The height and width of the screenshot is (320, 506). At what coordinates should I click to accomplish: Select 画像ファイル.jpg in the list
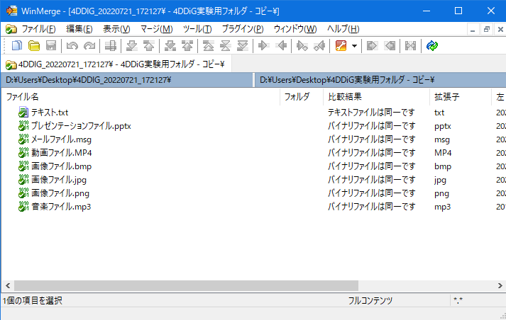pyautogui.click(x=59, y=180)
